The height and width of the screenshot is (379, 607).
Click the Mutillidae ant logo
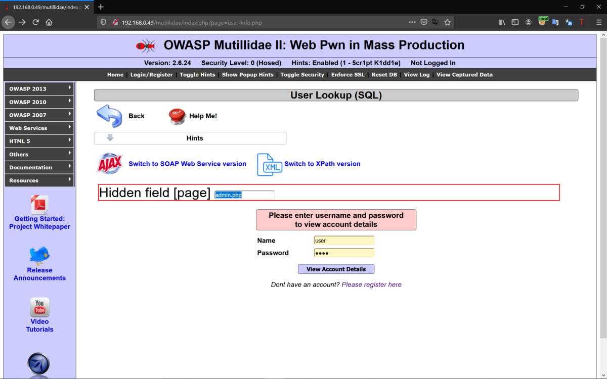coord(146,46)
